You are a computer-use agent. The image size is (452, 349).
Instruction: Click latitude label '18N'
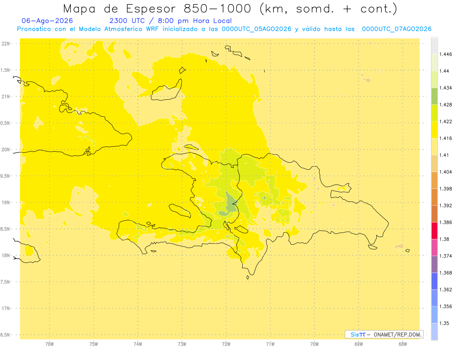[x=6, y=256]
